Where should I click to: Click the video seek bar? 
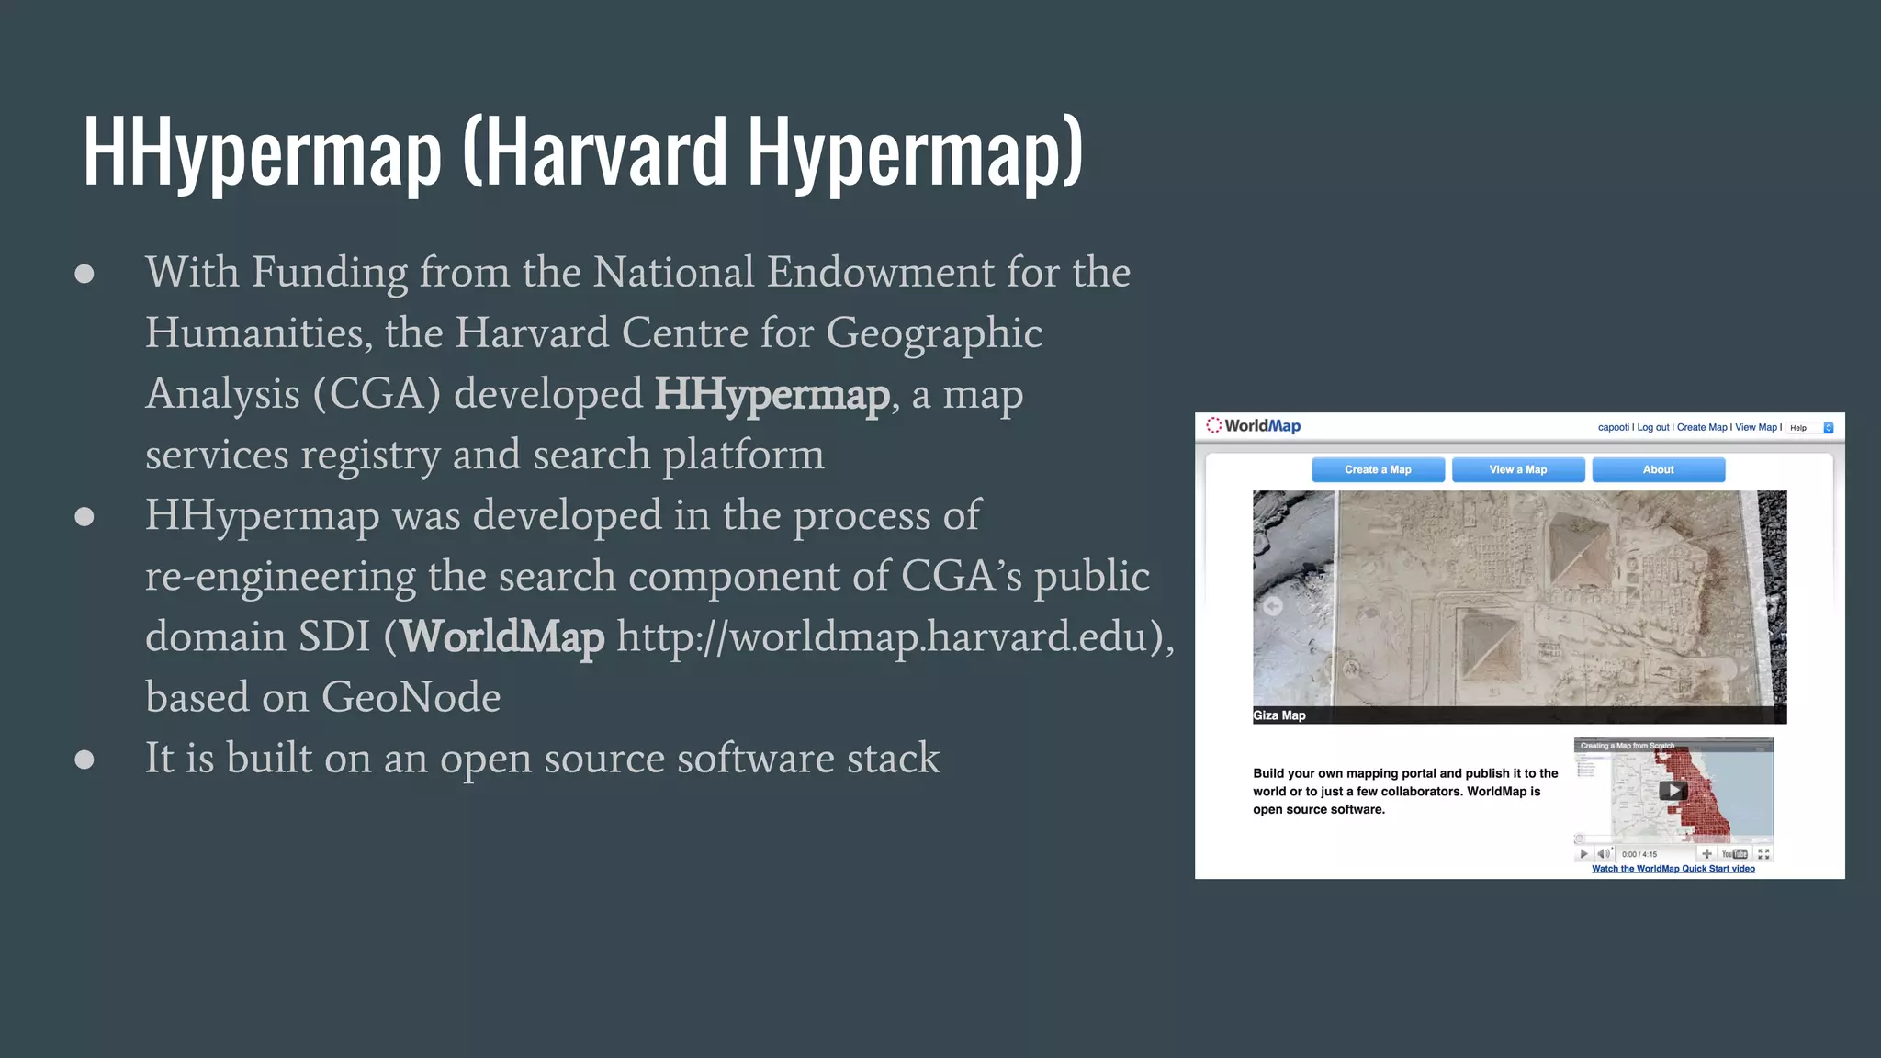(1673, 840)
